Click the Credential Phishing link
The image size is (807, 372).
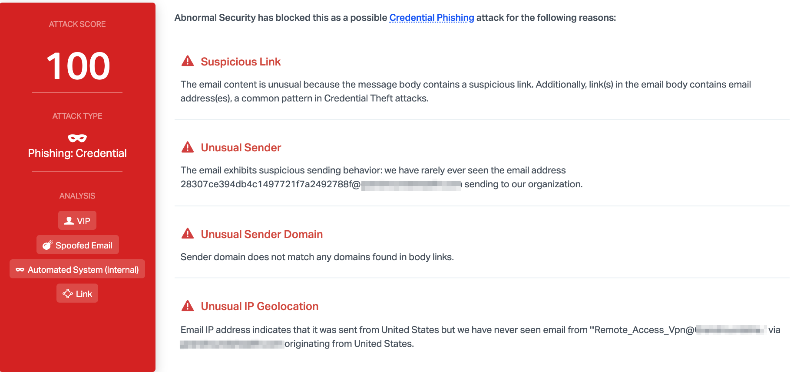[x=431, y=18]
